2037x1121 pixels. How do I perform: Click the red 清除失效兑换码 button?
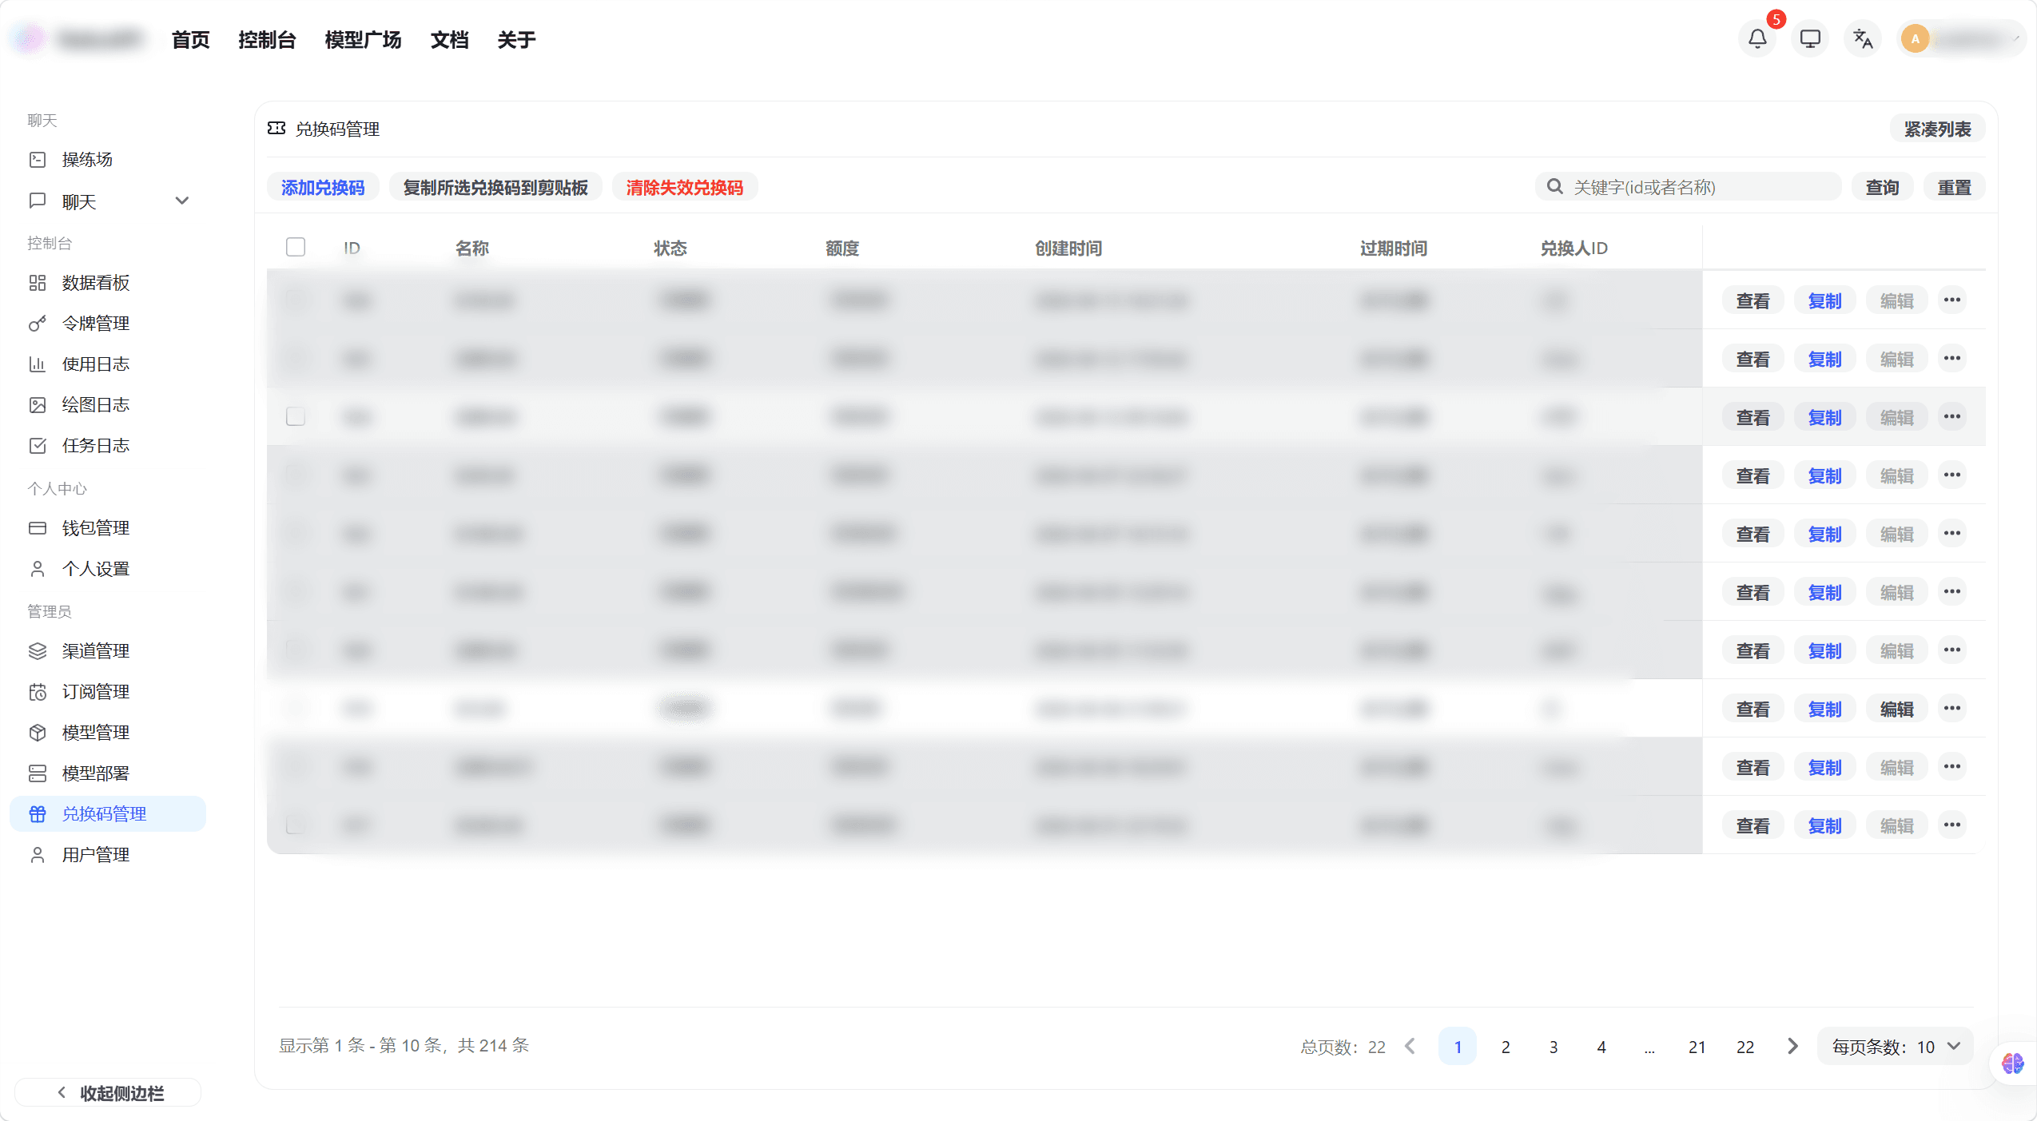pos(684,188)
